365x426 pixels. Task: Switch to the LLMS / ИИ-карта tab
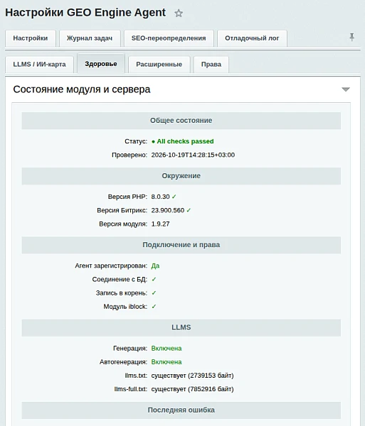tap(39, 65)
